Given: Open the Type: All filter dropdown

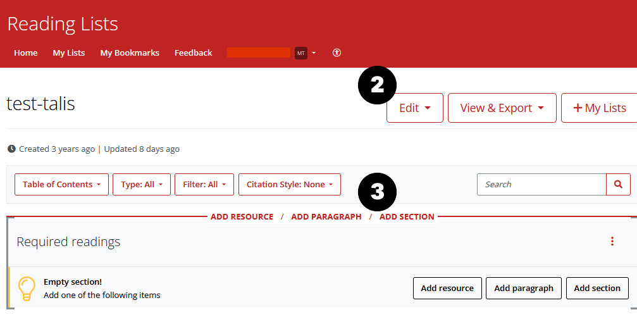Looking at the screenshot, I should [142, 185].
